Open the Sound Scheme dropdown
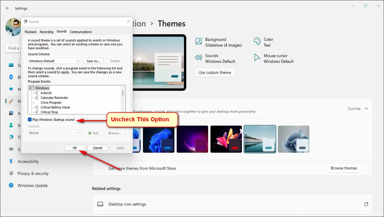The image size is (384, 217). 54,61
